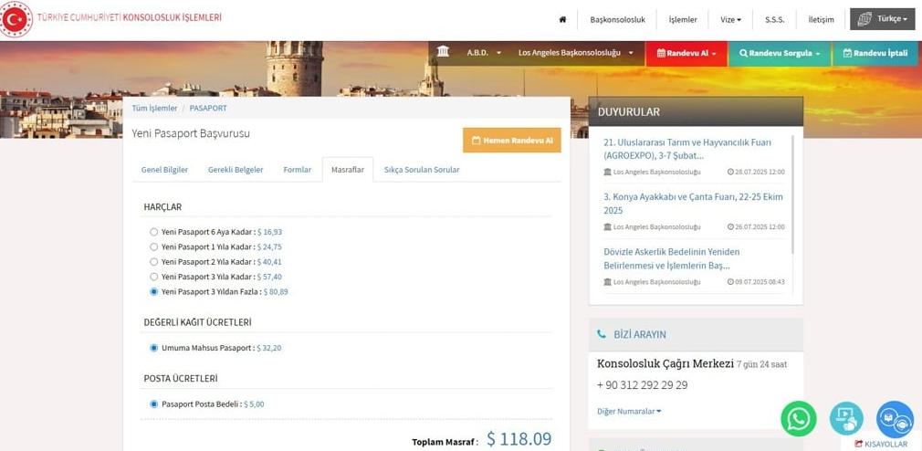Click the Turkish emblem logo
The image size is (922, 451).
point(16,19)
